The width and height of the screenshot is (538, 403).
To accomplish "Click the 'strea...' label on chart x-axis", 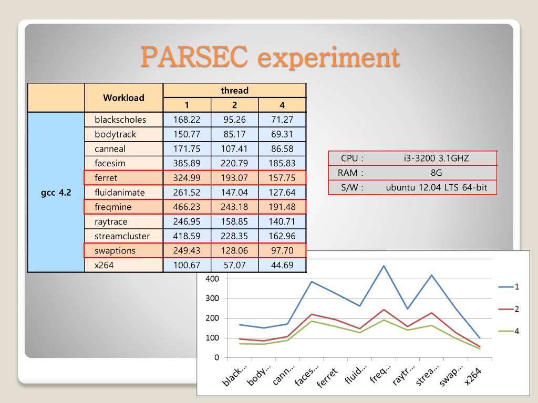I will point(427,375).
